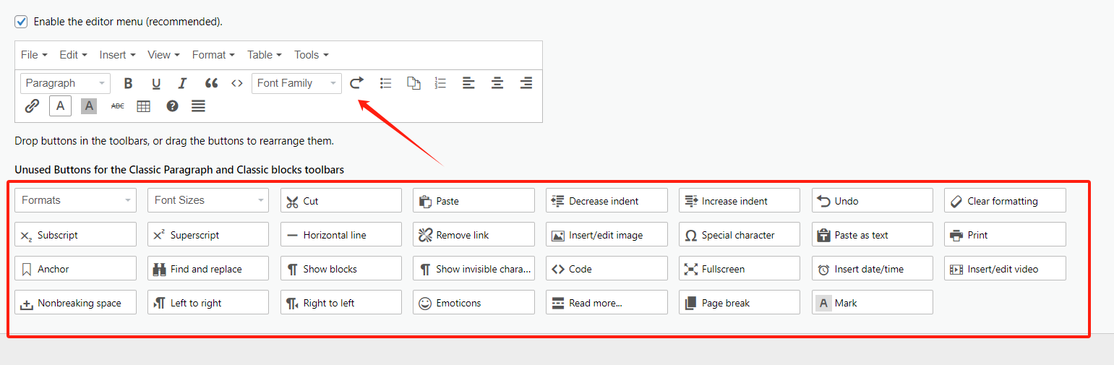Open the Edit menu

coord(73,55)
